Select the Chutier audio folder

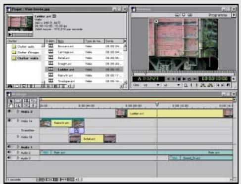23,46
